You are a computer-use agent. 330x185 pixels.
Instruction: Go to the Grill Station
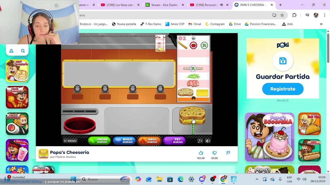pyautogui.click(x=149, y=141)
